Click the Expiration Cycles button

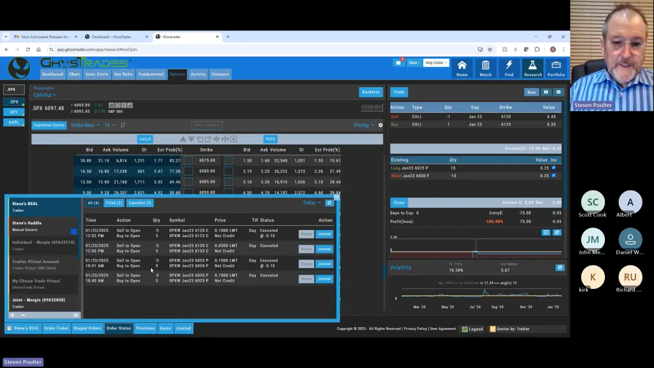point(49,125)
